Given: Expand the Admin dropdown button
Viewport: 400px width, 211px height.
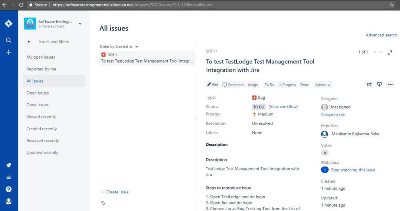Looking at the screenshot, I should click(x=323, y=85).
